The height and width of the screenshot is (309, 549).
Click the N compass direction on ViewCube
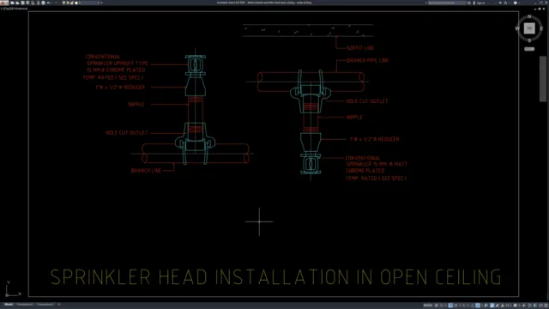click(529, 16)
